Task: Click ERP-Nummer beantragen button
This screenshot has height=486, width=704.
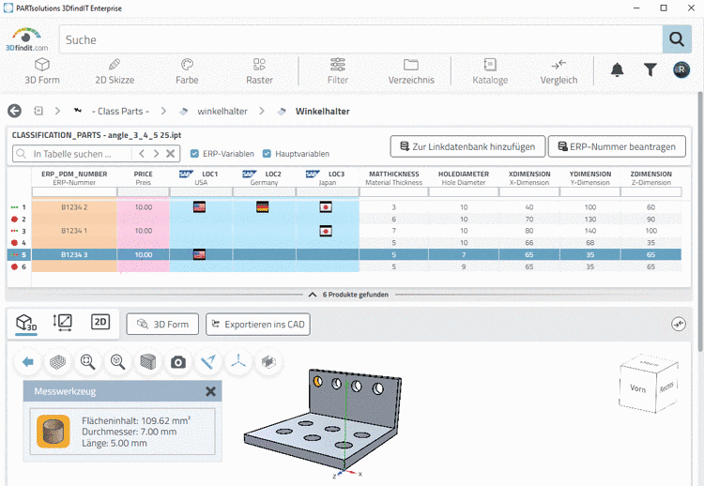Action: (617, 146)
